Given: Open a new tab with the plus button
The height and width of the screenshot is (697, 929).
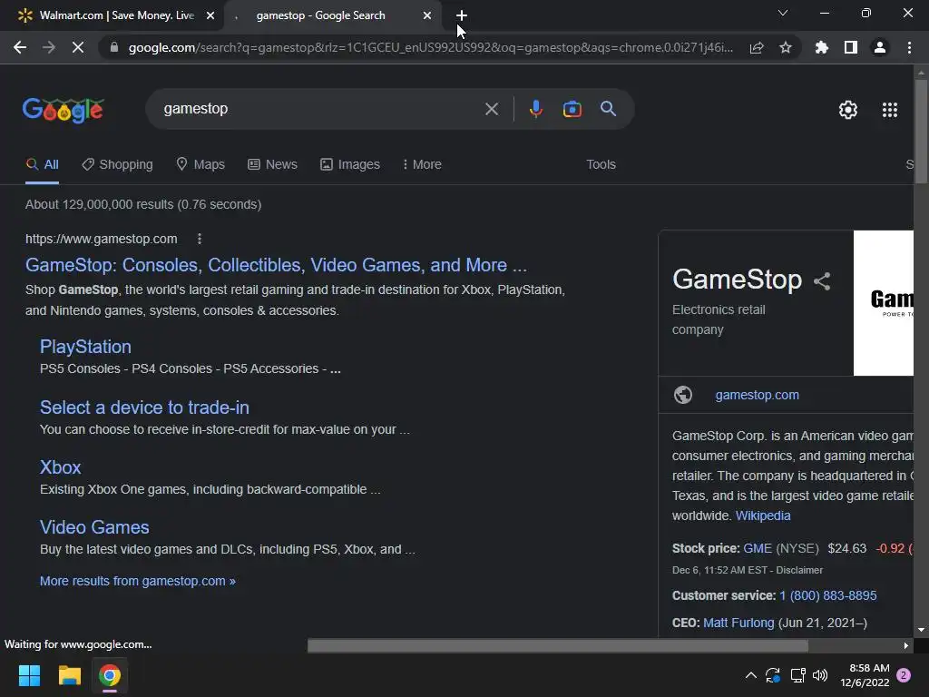Looking at the screenshot, I should [462, 15].
